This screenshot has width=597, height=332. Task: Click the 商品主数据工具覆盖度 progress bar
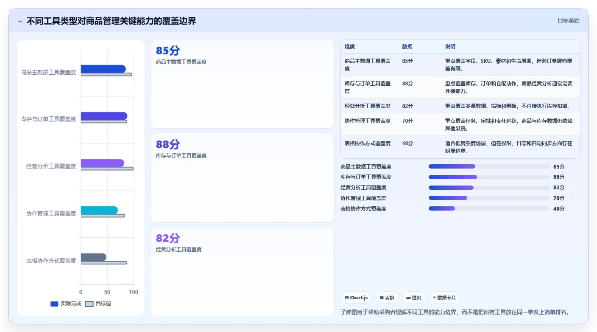[489, 166]
